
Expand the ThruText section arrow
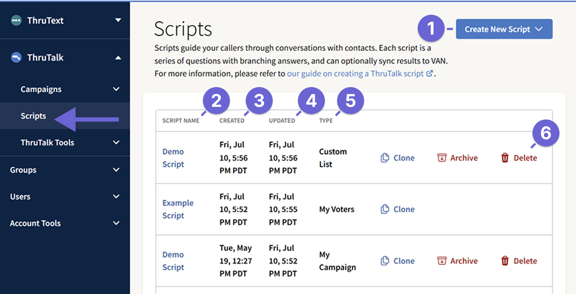coord(118,20)
